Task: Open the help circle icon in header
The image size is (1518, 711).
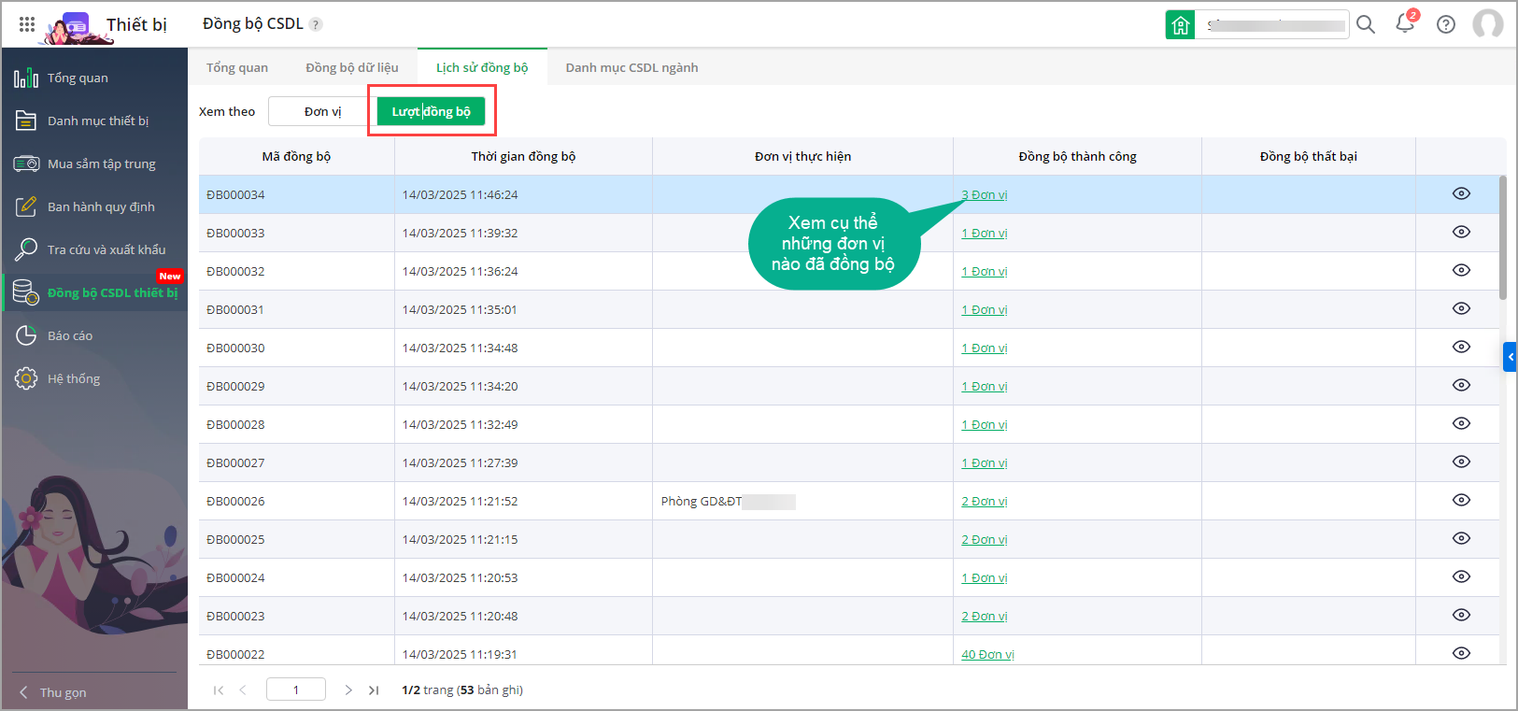Action: (x=1446, y=24)
